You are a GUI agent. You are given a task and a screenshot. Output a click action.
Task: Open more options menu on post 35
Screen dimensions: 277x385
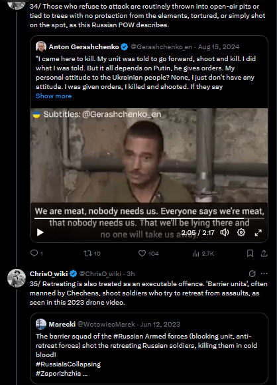pyautogui.click(x=264, y=273)
